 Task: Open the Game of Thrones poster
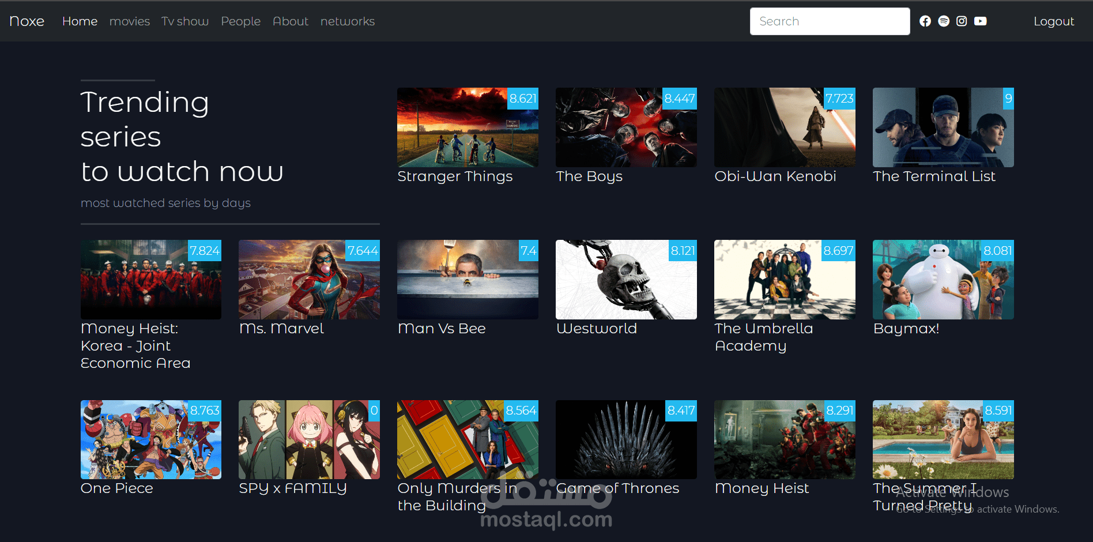point(626,439)
